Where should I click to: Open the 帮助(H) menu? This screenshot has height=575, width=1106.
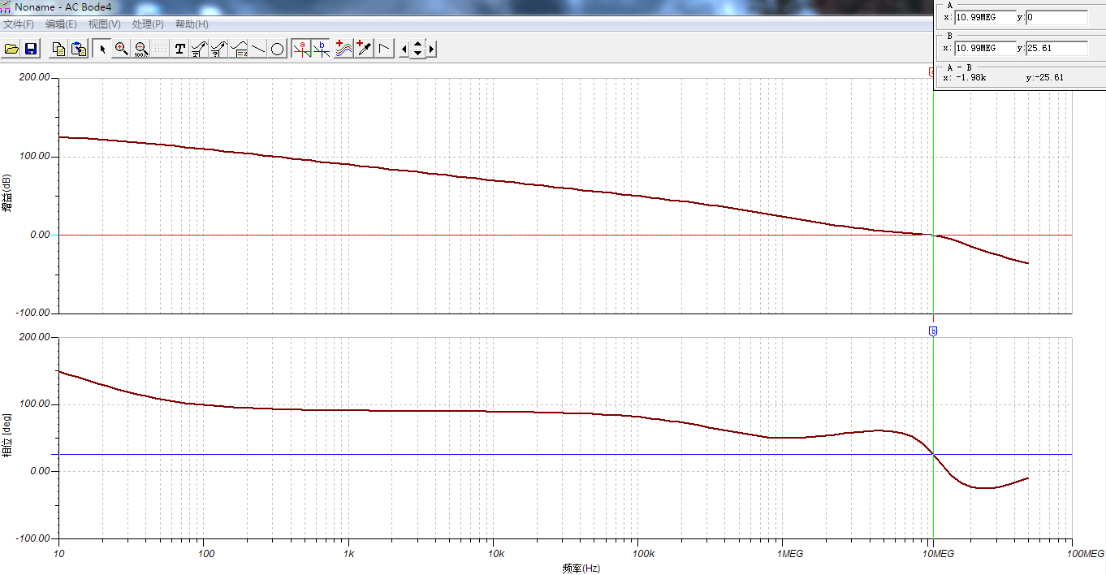(192, 24)
